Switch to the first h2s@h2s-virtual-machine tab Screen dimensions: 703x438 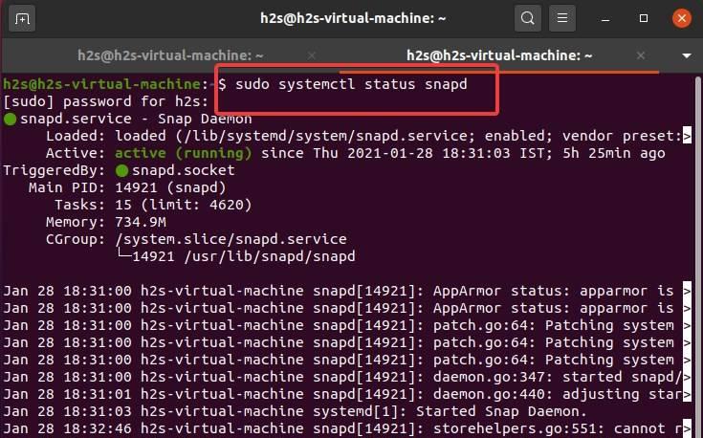(170, 55)
